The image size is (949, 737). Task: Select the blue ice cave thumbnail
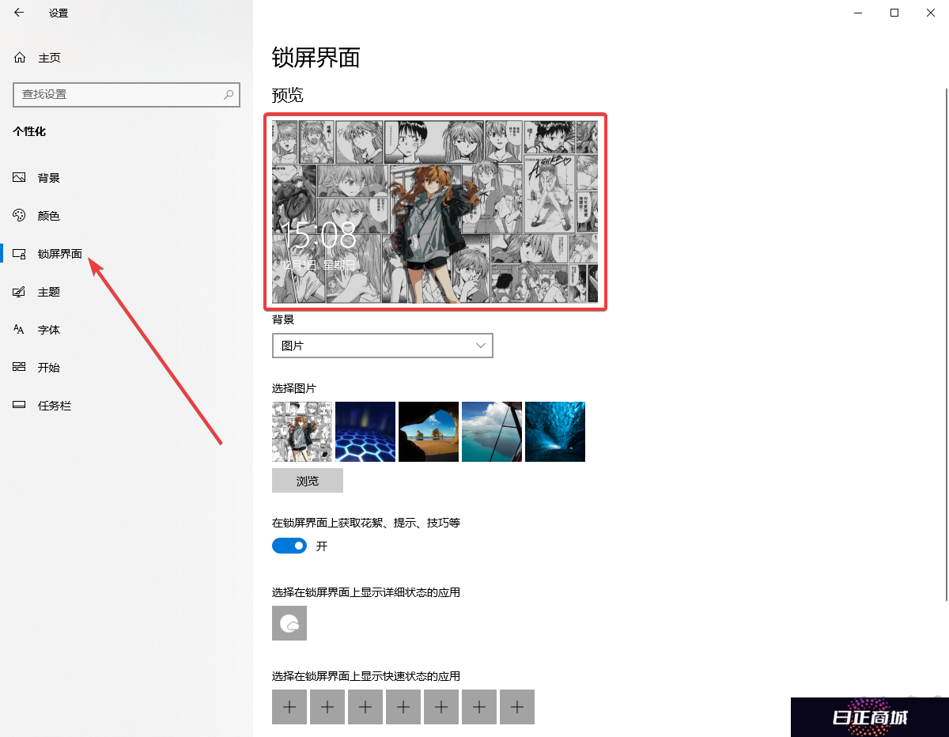click(x=555, y=432)
